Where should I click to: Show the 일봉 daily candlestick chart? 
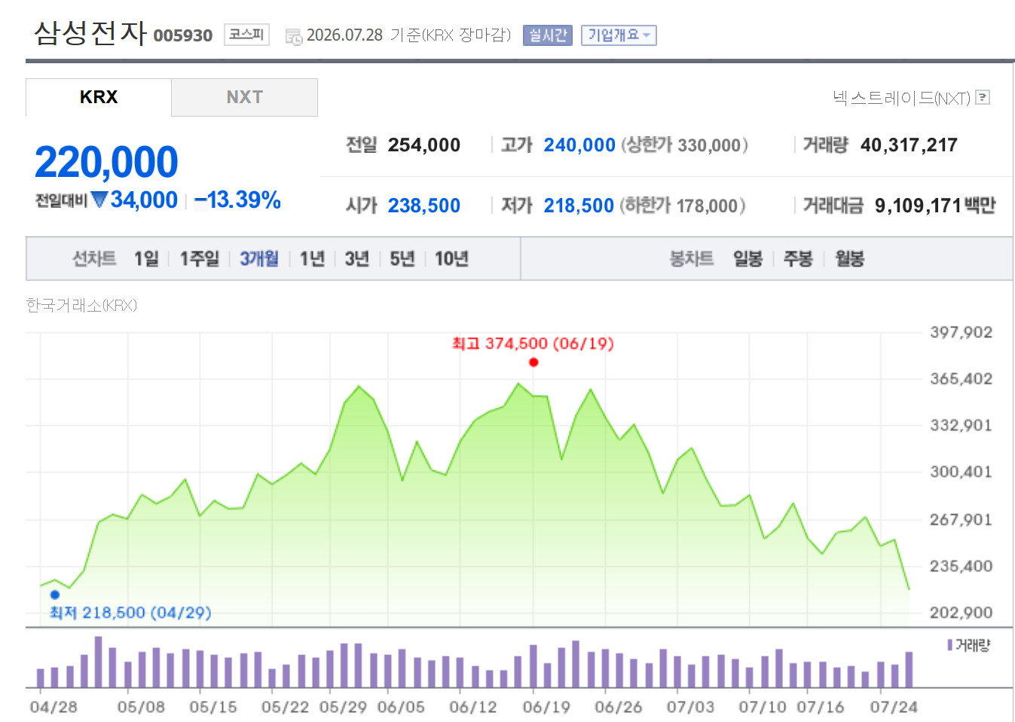tap(747, 259)
